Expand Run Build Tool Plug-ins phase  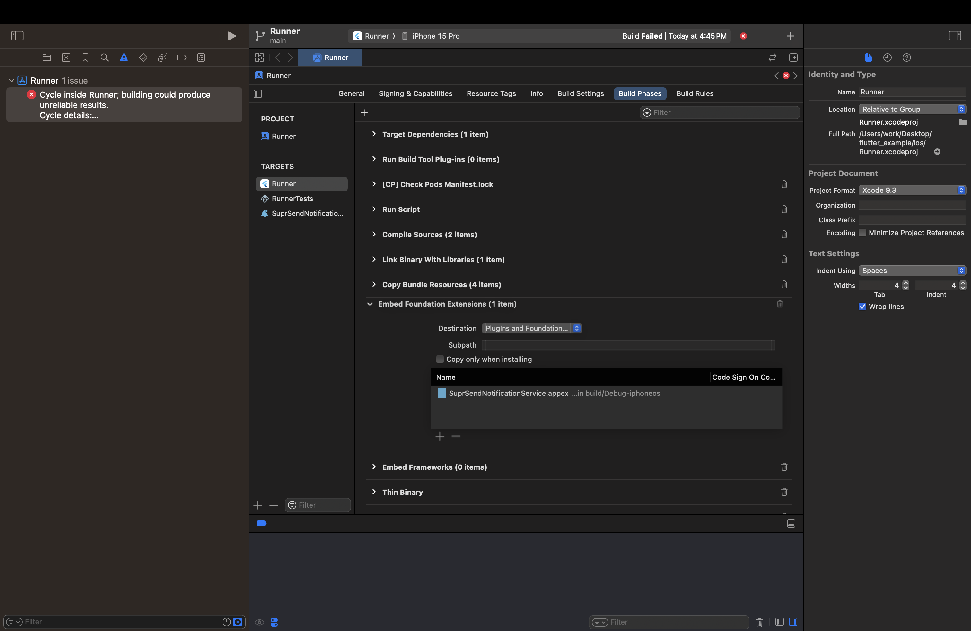(x=374, y=159)
